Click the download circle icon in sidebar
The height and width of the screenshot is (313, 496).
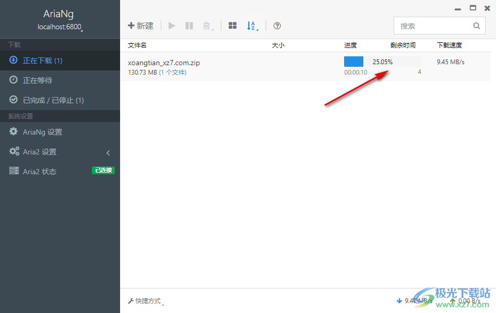[13, 60]
